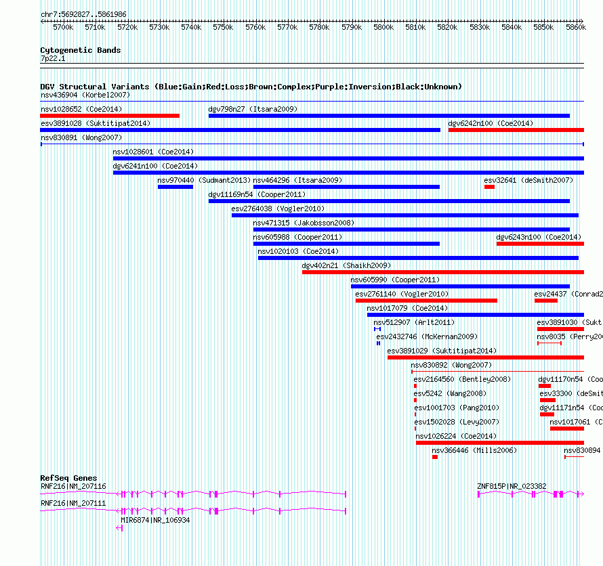Click dgv6241n100 (Coe2014) variant label
This screenshot has width=603, height=566.
[x=155, y=166]
